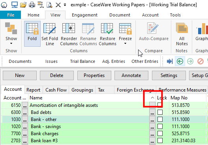Switch to Foreign Exchange sub-tab

(x=135, y=90)
